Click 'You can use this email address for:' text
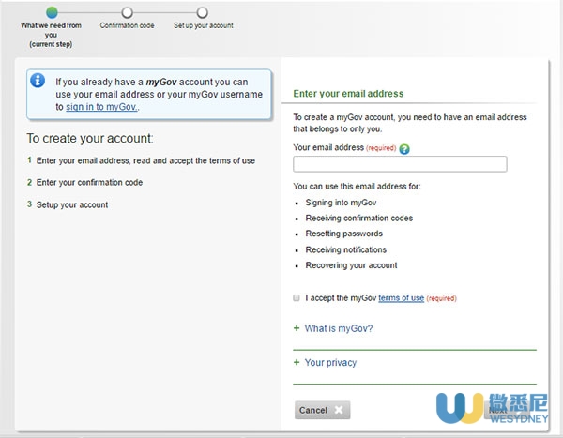This screenshot has height=438, width=563. pyautogui.click(x=357, y=187)
